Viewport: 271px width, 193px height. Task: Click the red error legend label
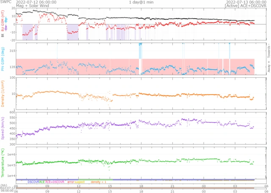coord(71,182)
